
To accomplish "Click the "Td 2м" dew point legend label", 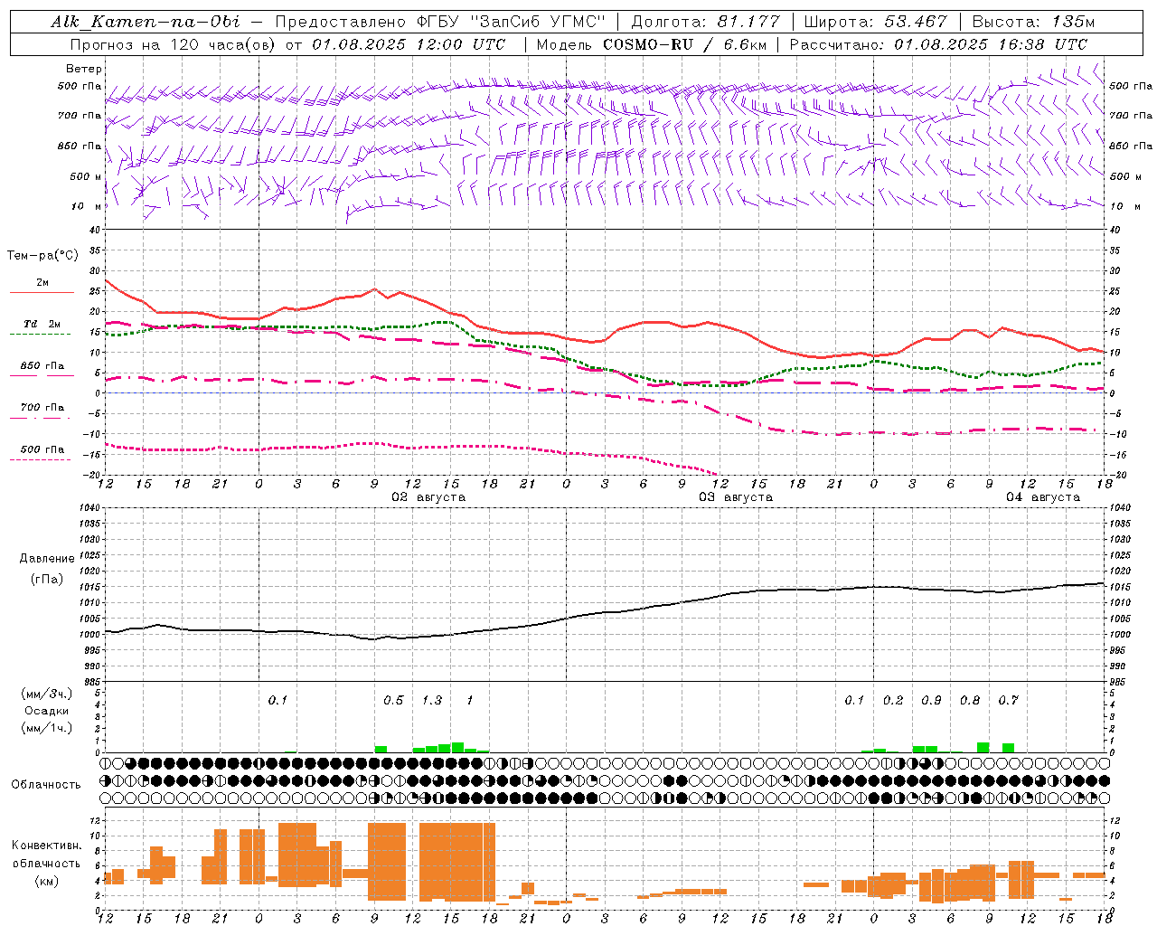I will (42, 324).
